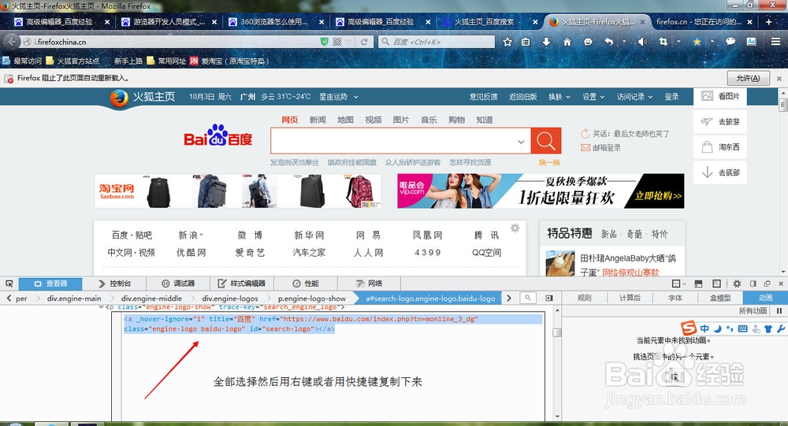Click the 去底部 go to bottom button
The width and height of the screenshot is (788, 426).
click(x=720, y=172)
